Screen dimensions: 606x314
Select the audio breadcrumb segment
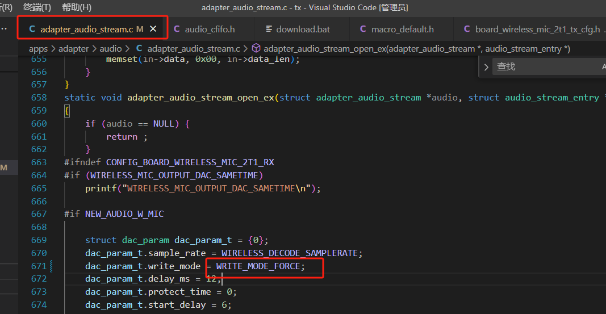pos(111,49)
